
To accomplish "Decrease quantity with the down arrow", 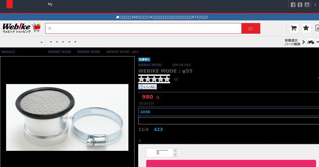I will click(x=175, y=155).
